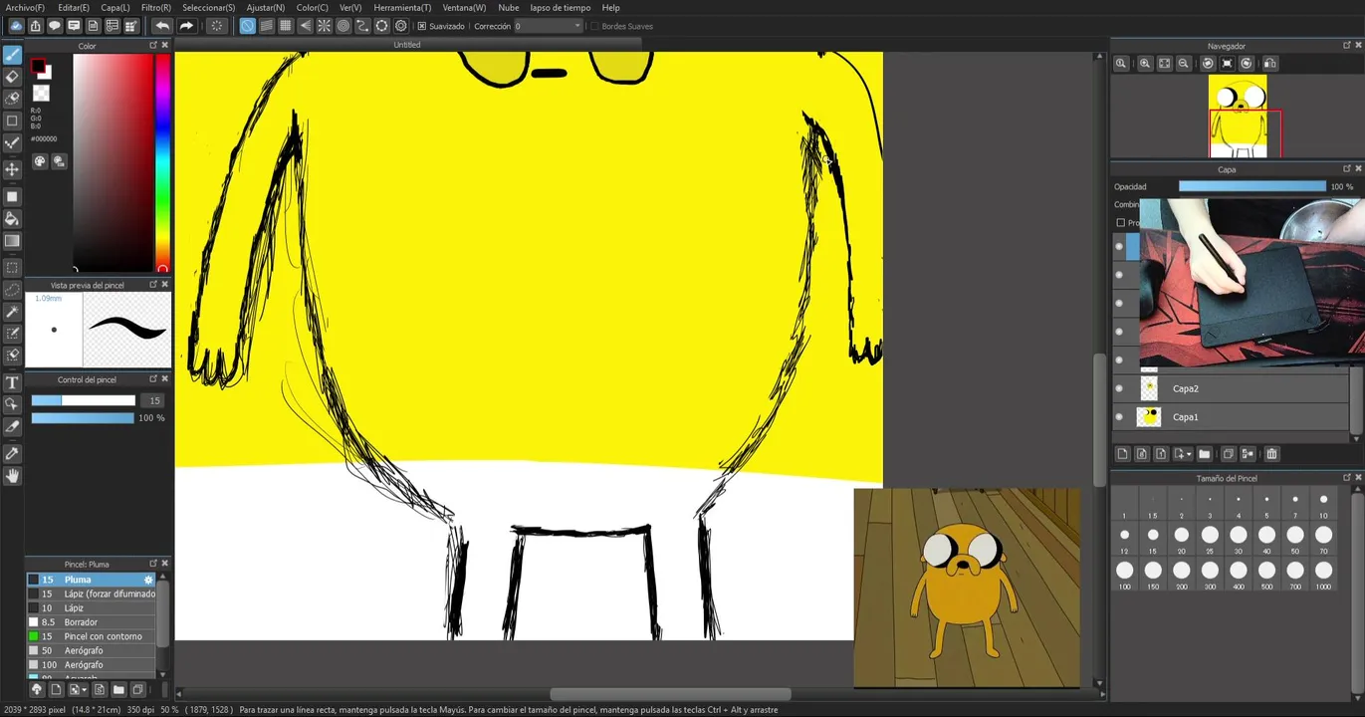Enable the parallel lines snap guide

(x=266, y=26)
